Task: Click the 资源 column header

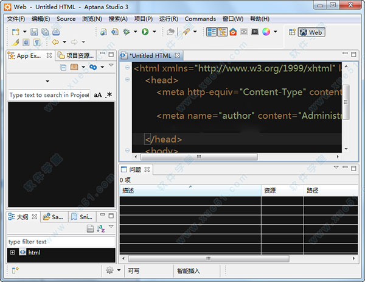Action: [x=283, y=191]
